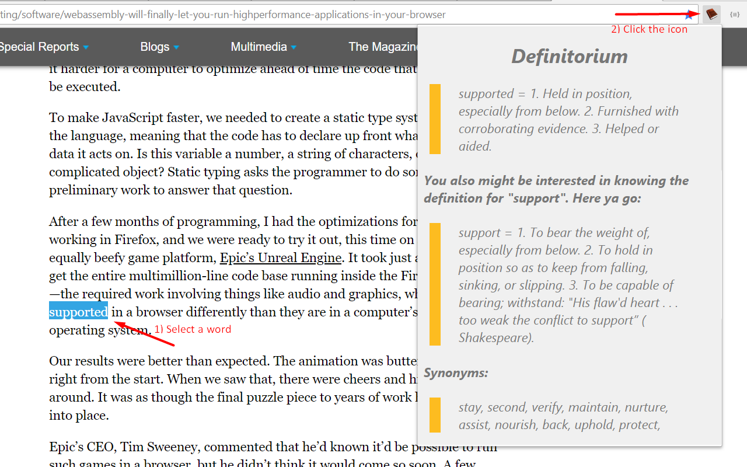Click the browser address bar URL
747x467 pixels.
coord(233,15)
